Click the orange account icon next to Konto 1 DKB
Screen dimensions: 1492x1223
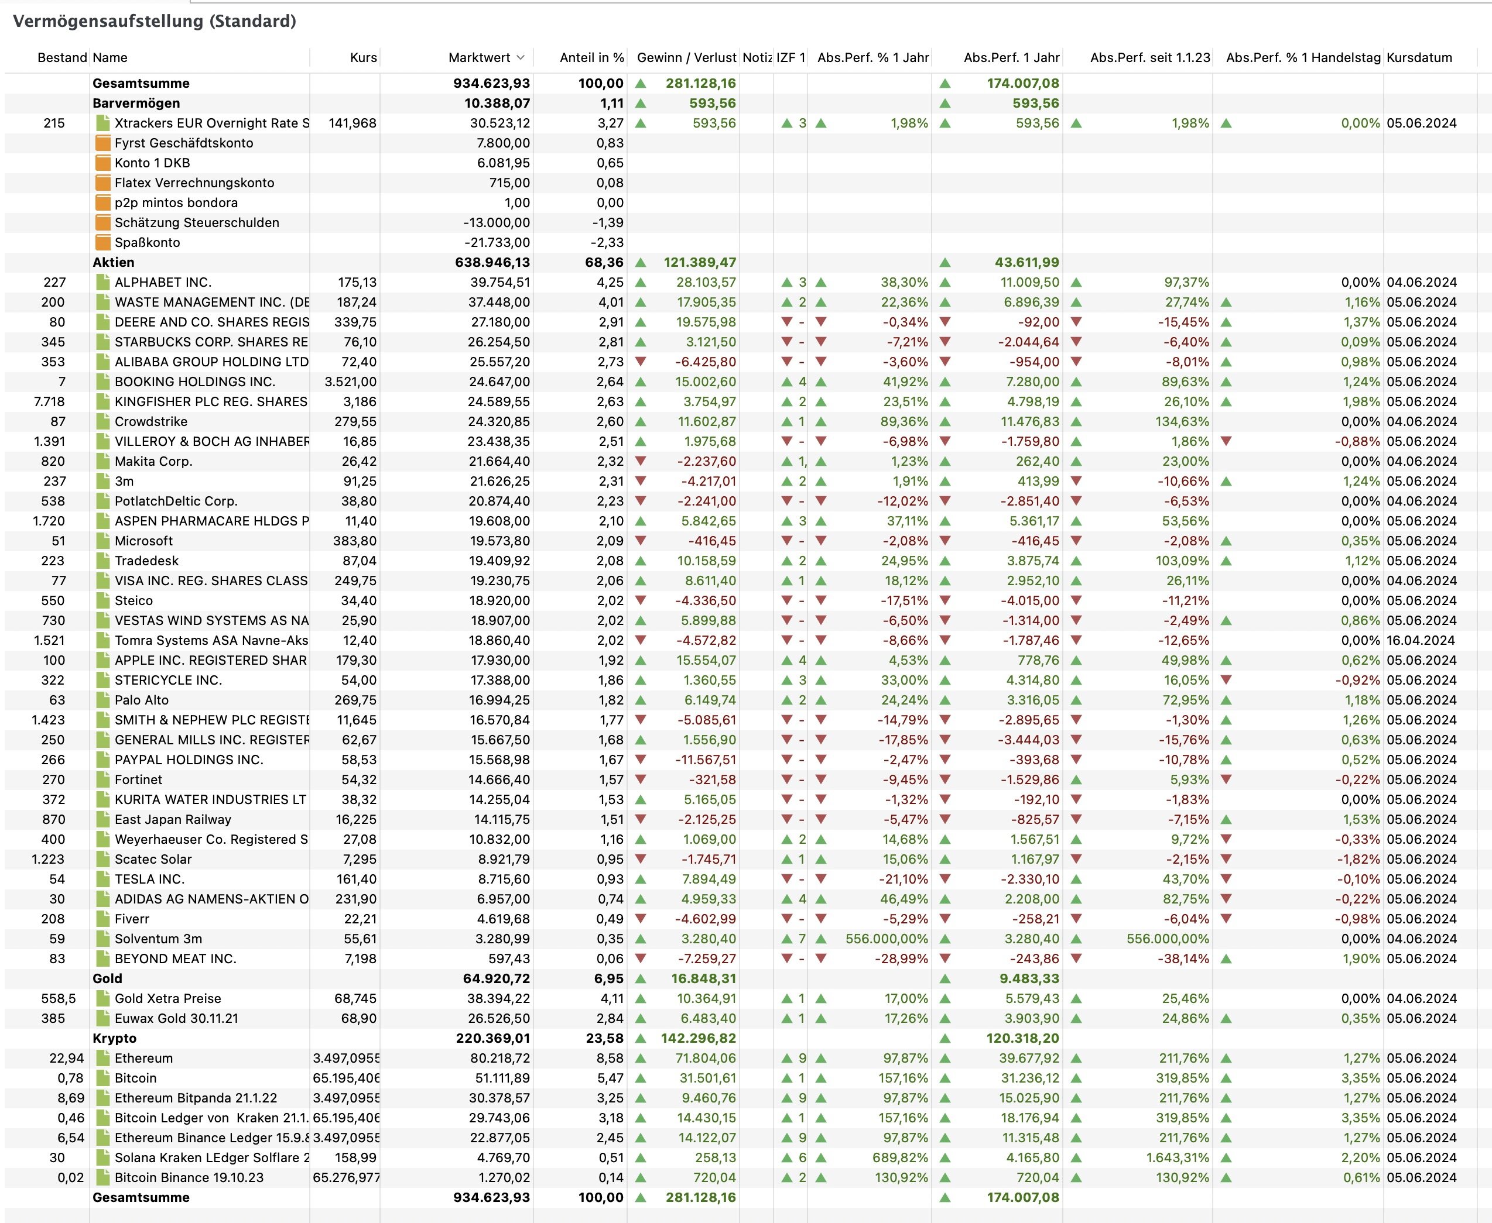(x=103, y=163)
